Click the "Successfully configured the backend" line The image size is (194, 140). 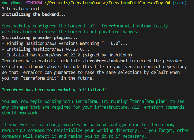click(x=85, y=26)
